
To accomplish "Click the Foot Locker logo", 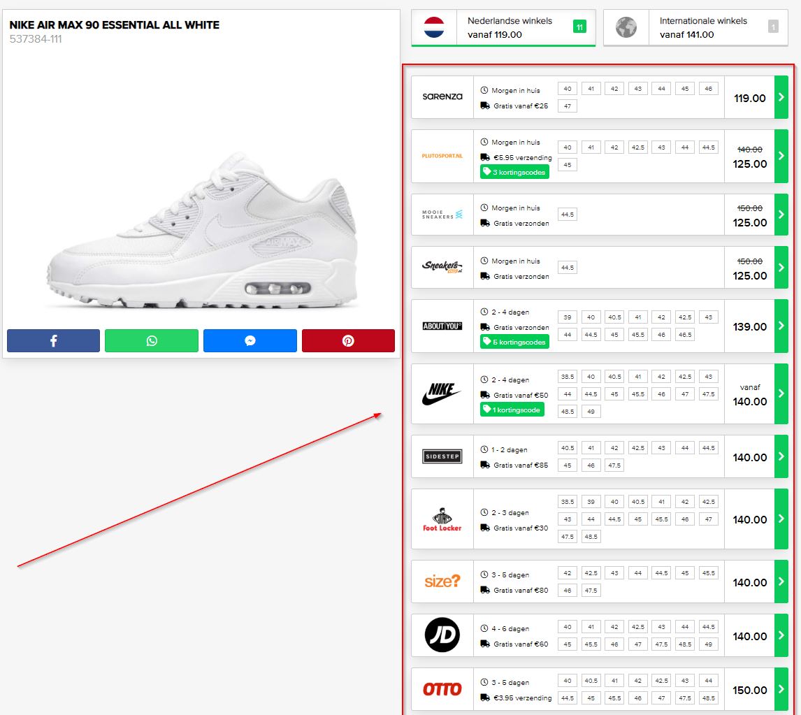I will [x=442, y=520].
